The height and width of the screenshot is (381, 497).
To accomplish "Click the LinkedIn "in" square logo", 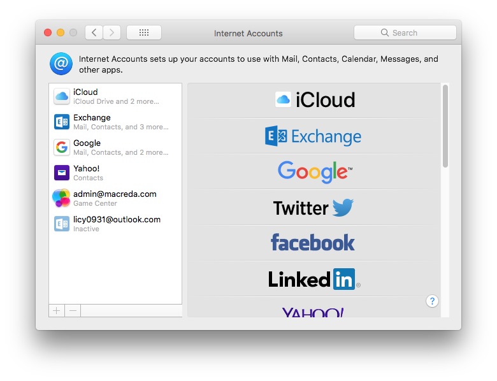I will click(x=344, y=279).
